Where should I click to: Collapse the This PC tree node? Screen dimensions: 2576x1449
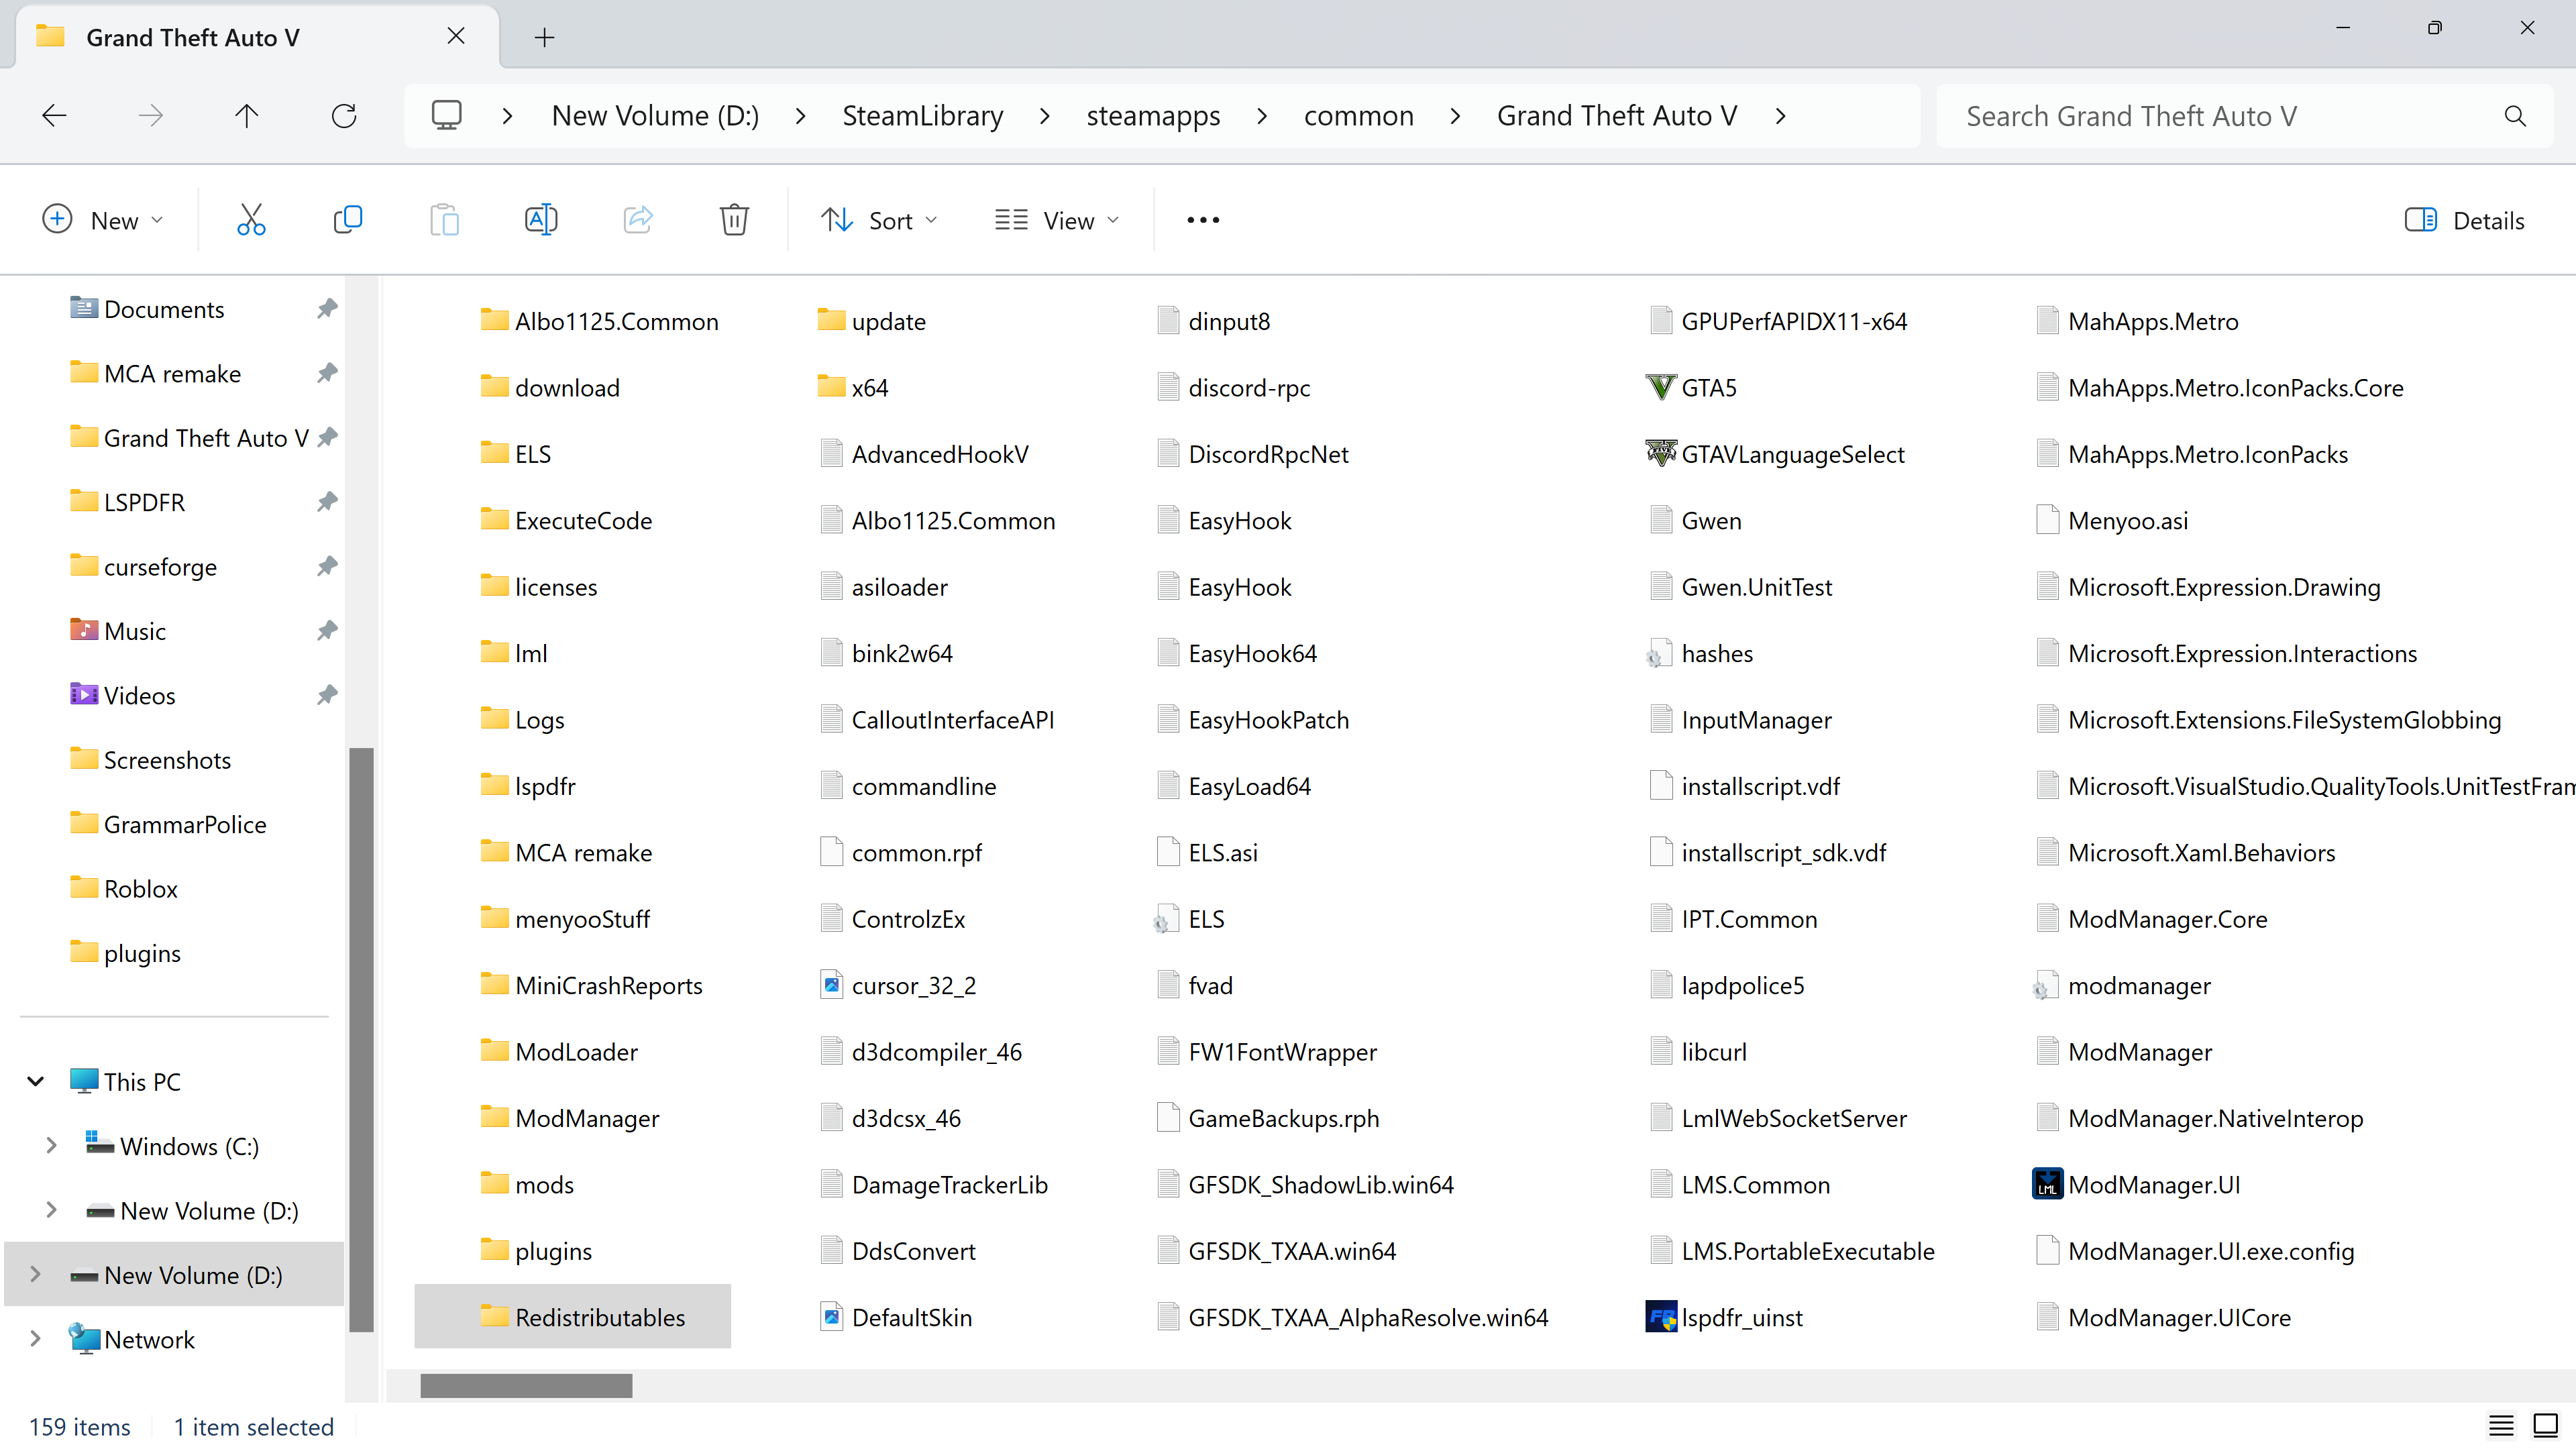point(36,1081)
